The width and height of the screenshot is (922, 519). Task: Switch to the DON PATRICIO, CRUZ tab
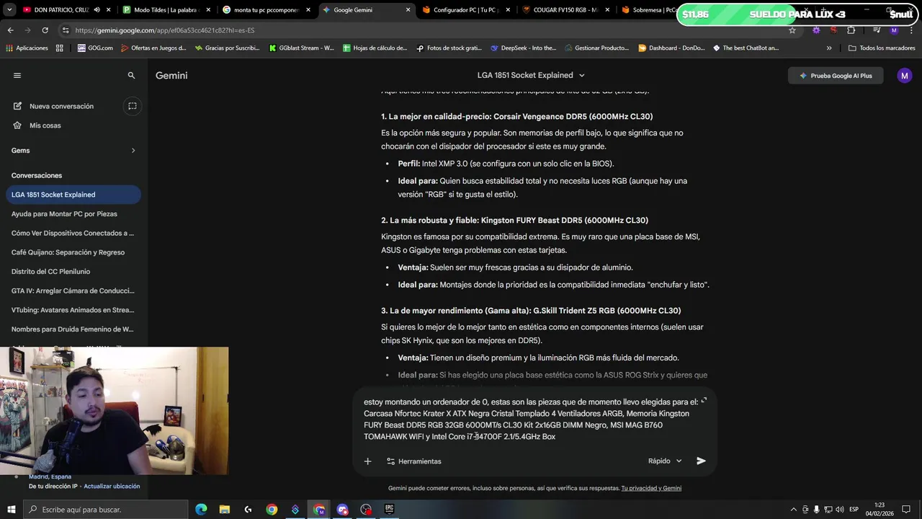(61, 10)
